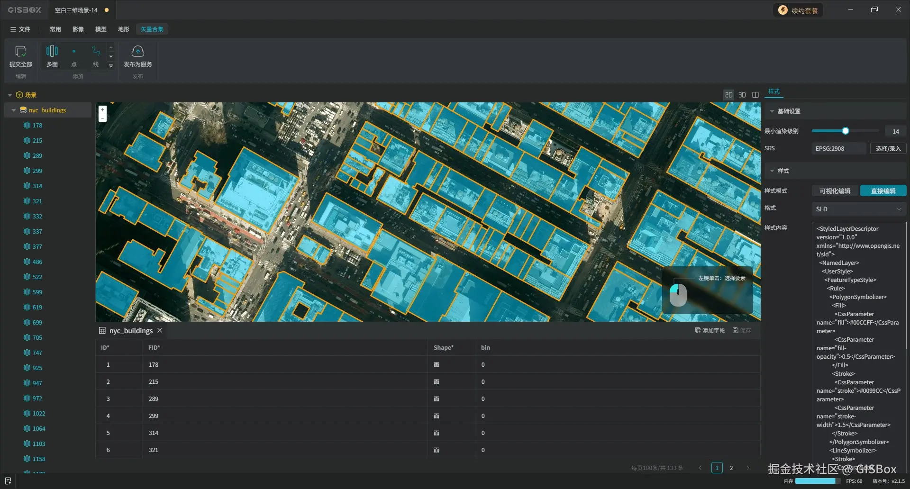Collapse the 场景 tree root
Viewport: 910px width, 489px height.
[x=9, y=95]
